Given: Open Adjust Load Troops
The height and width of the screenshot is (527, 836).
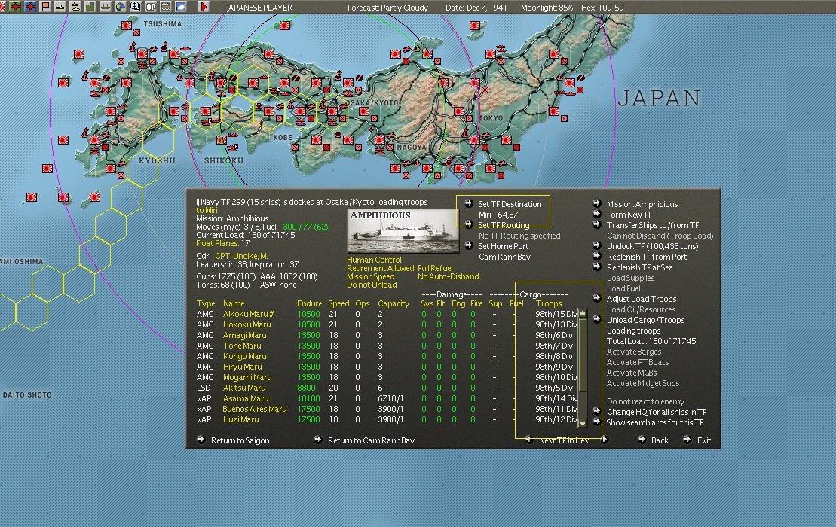Looking at the screenshot, I should coord(642,299).
